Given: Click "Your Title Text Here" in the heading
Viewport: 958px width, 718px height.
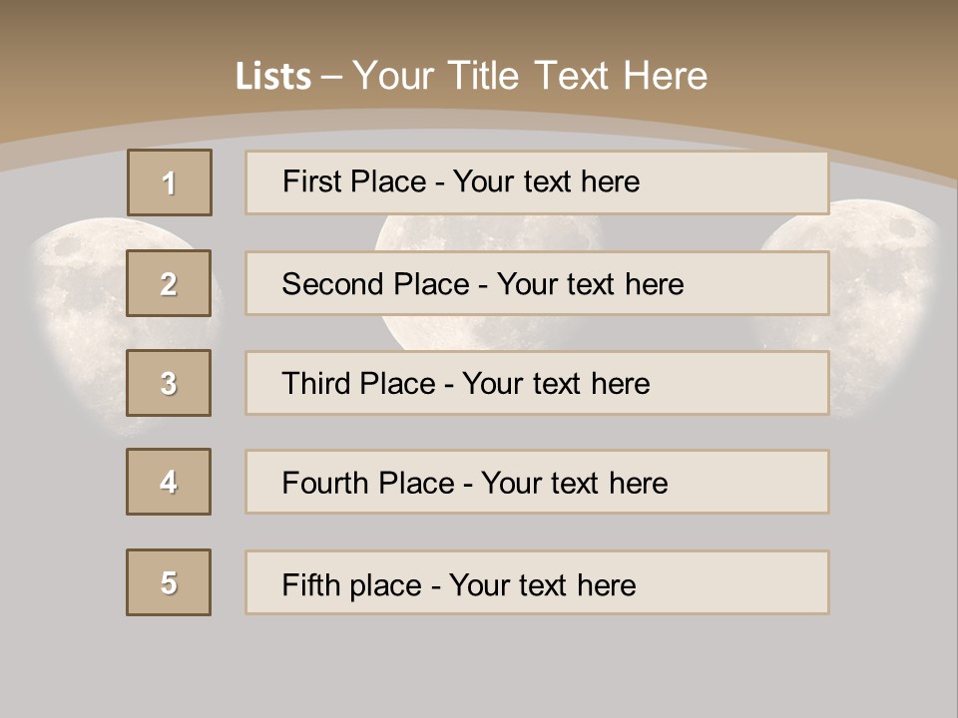Looking at the screenshot, I should 529,76.
